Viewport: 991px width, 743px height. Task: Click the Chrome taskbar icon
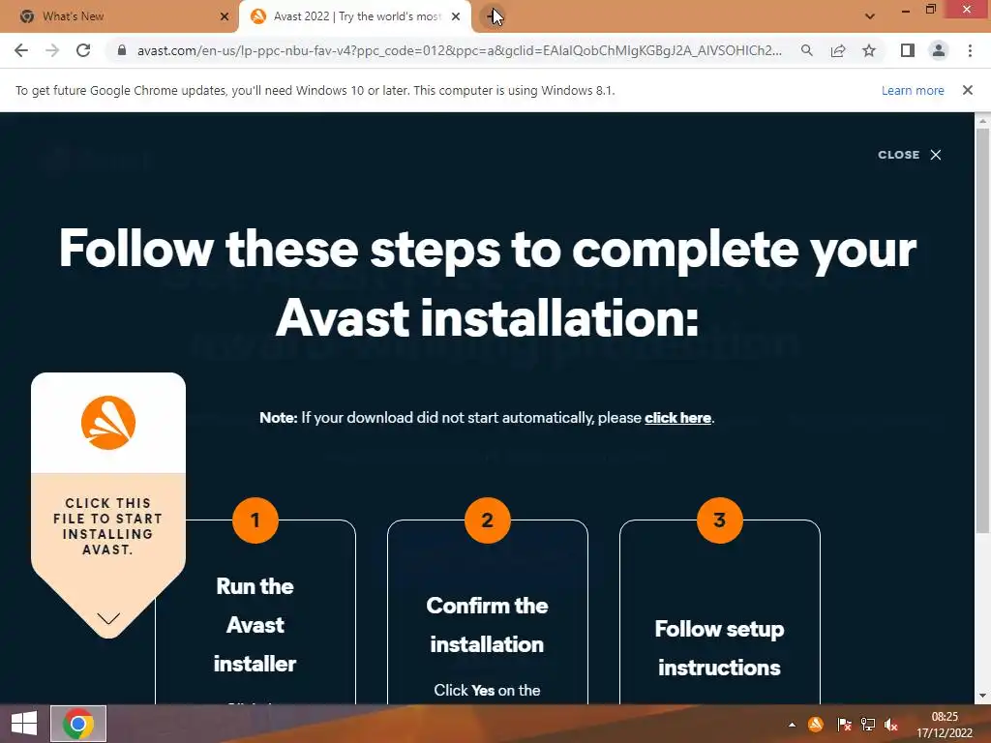click(78, 724)
